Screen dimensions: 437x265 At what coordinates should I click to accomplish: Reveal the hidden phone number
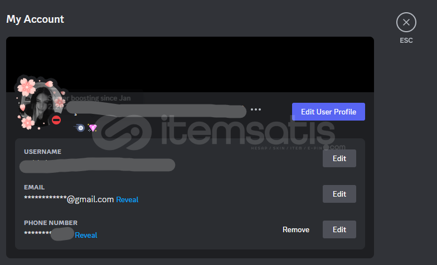(x=86, y=235)
